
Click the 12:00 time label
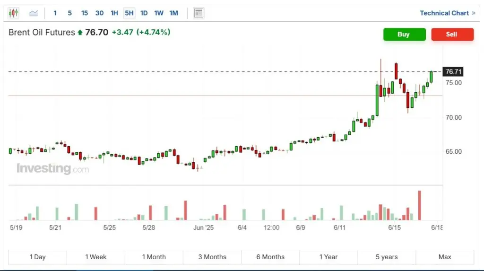[x=271, y=228]
